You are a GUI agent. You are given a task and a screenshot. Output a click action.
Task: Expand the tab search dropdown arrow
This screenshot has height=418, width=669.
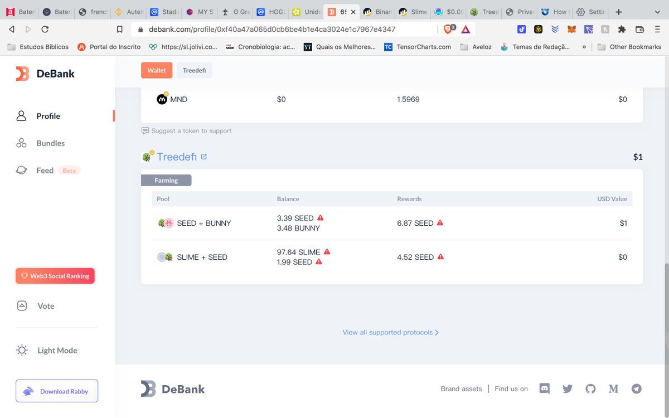[658, 12]
